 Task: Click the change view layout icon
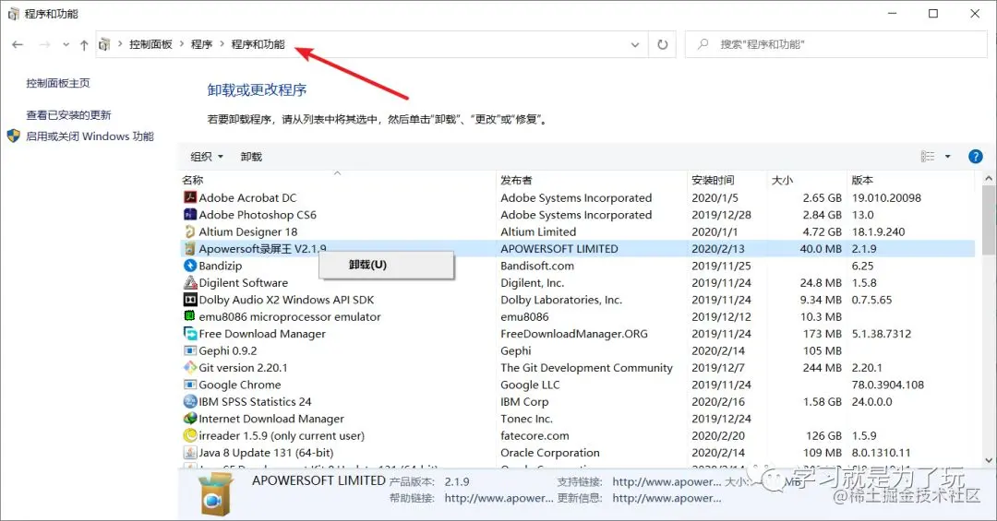coord(928,157)
